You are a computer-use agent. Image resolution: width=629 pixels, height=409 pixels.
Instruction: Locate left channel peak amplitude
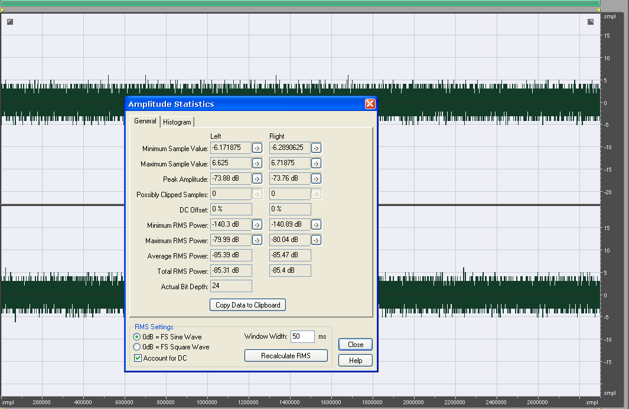[257, 179]
